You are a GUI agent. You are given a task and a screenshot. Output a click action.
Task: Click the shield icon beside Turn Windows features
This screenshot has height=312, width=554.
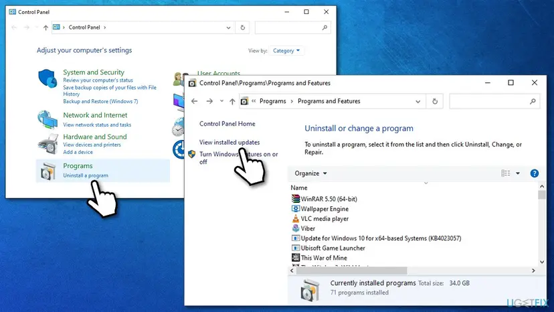click(x=192, y=154)
